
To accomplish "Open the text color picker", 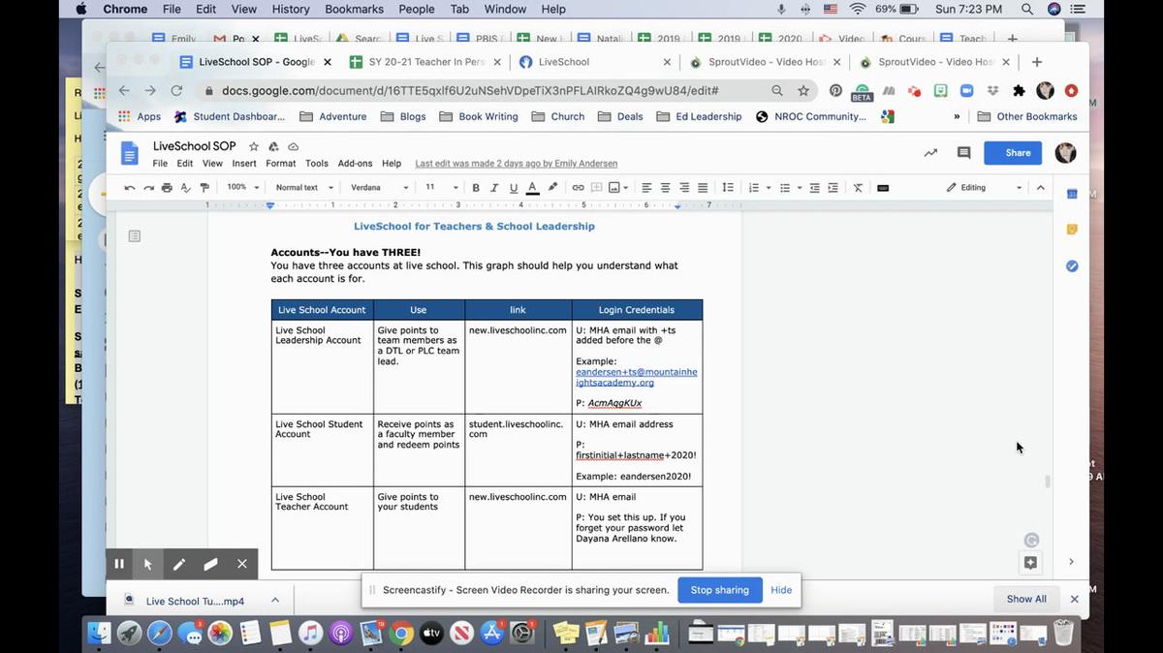I will (532, 188).
